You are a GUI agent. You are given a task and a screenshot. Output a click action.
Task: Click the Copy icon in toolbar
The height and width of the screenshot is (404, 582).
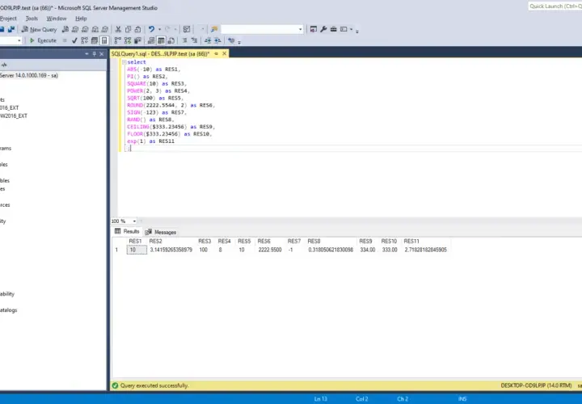click(x=128, y=29)
